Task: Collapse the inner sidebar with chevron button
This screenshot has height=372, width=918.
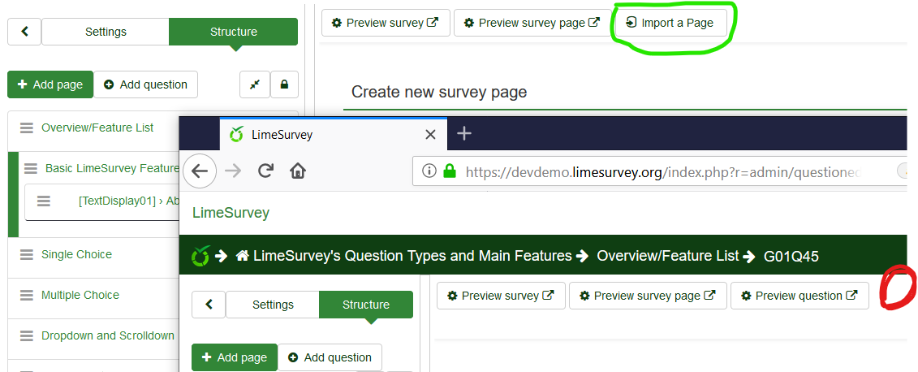Action: (209, 305)
